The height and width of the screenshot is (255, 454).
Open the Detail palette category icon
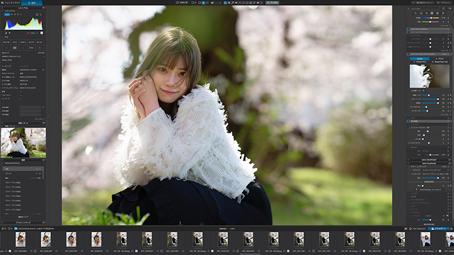427,13
